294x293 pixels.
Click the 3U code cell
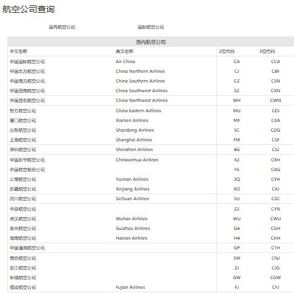click(x=236, y=198)
